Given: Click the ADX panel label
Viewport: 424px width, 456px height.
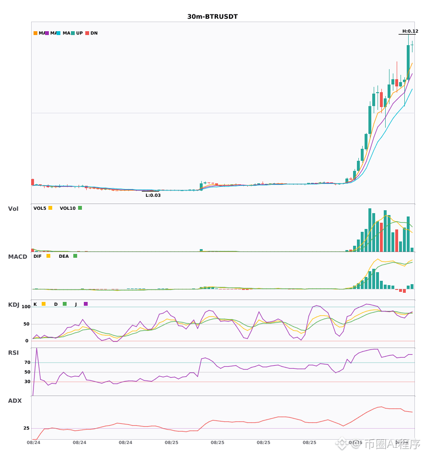Looking at the screenshot, I should click(15, 401).
